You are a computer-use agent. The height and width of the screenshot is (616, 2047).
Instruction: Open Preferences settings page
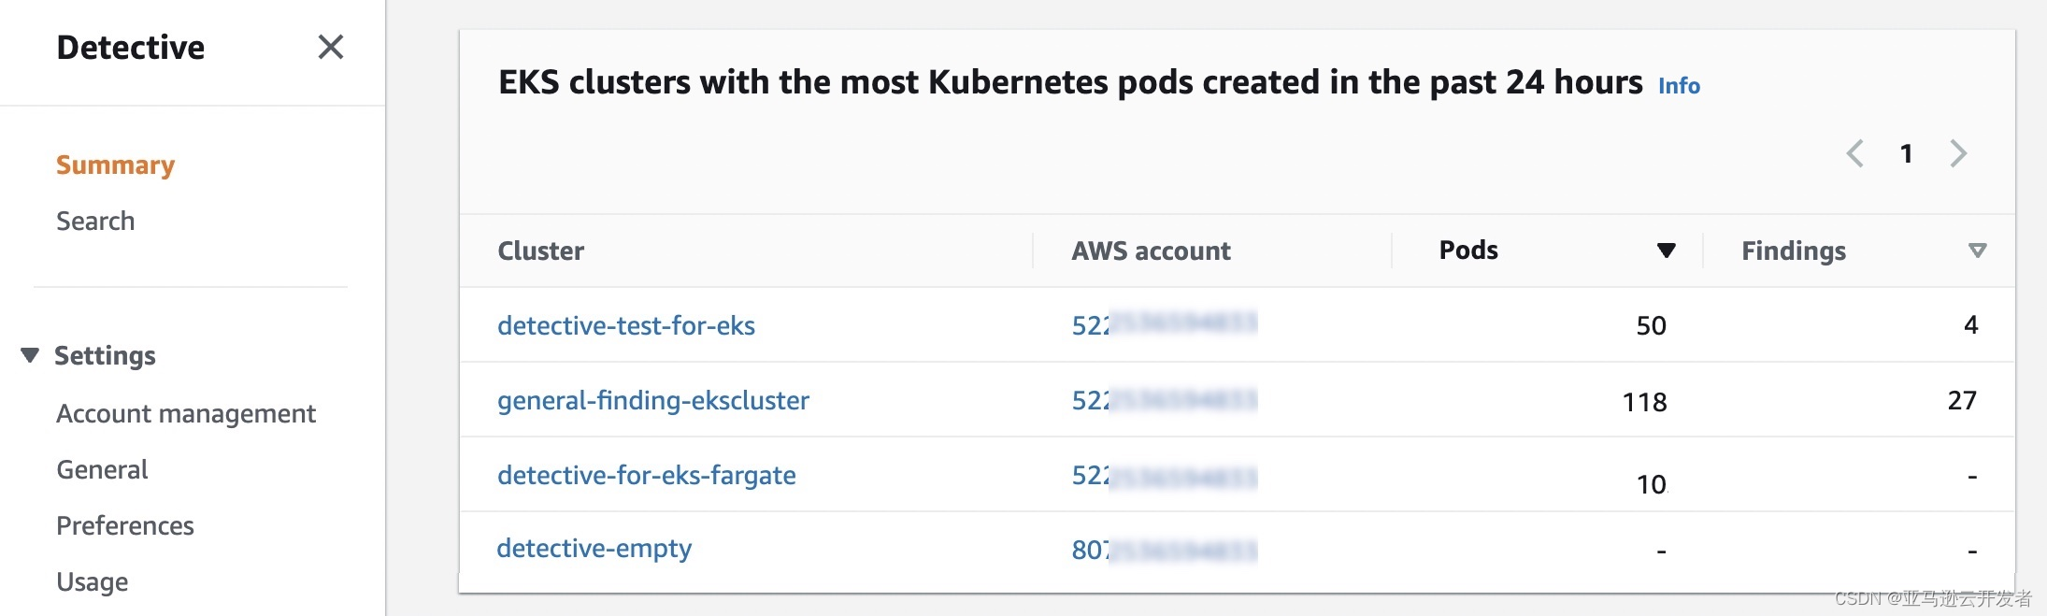[x=125, y=525]
